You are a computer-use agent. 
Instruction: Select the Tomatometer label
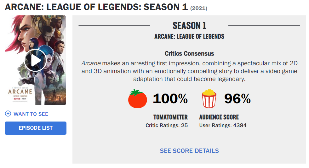(170, 117)
